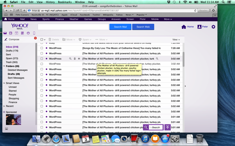Viewport: 235px width, 146px height.
Task: Open the Top Sites grid icon in bookmarks bar
Action: [x=11, y=15]
